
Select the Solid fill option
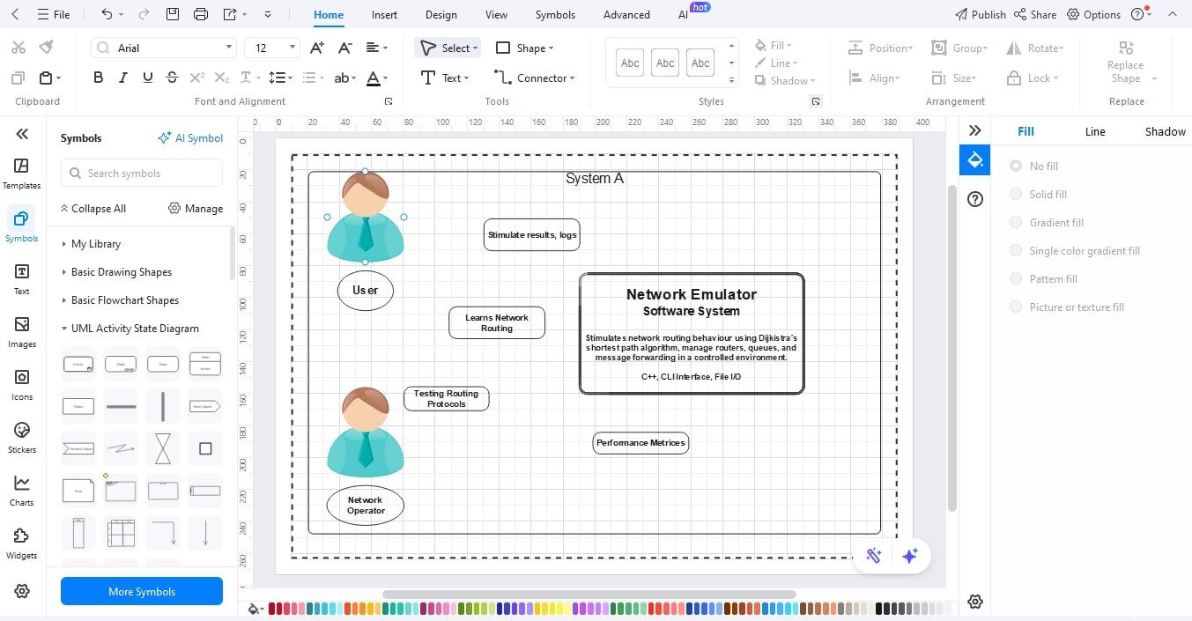pos(1038,194)
